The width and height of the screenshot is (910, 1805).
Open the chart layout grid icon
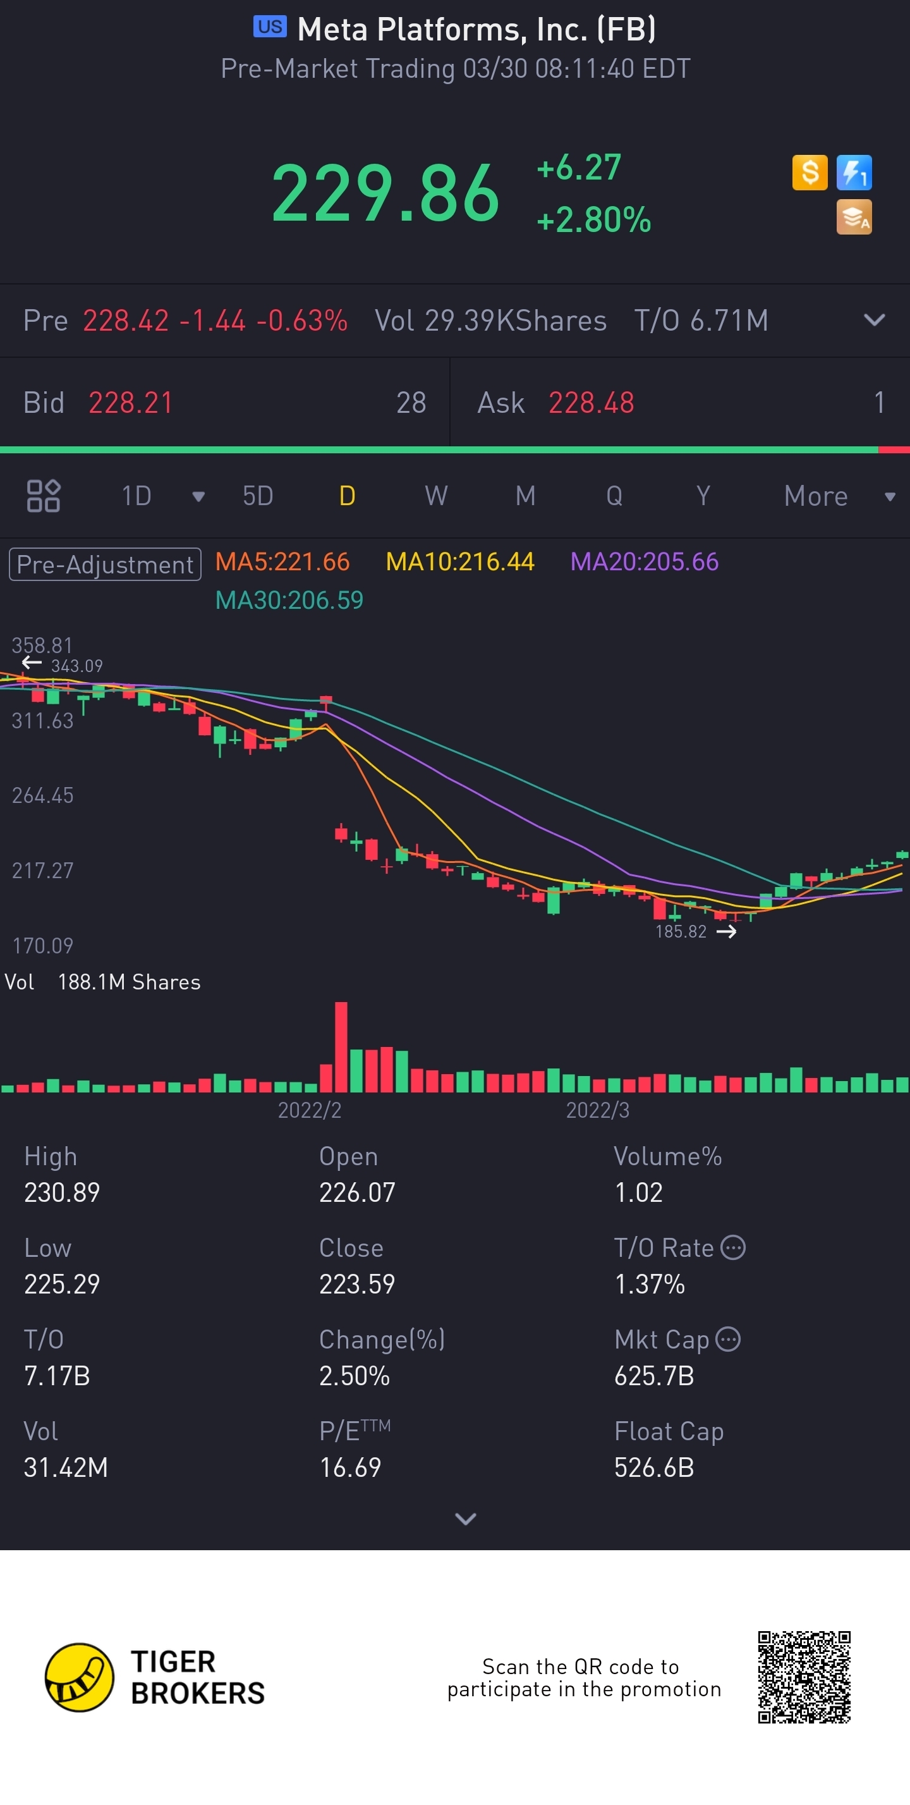(44, 496)
